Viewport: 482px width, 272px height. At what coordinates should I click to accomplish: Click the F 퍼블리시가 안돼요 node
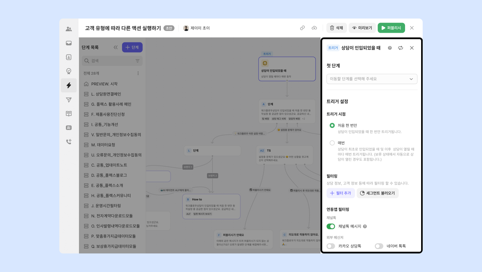click(x=243, y=239)
